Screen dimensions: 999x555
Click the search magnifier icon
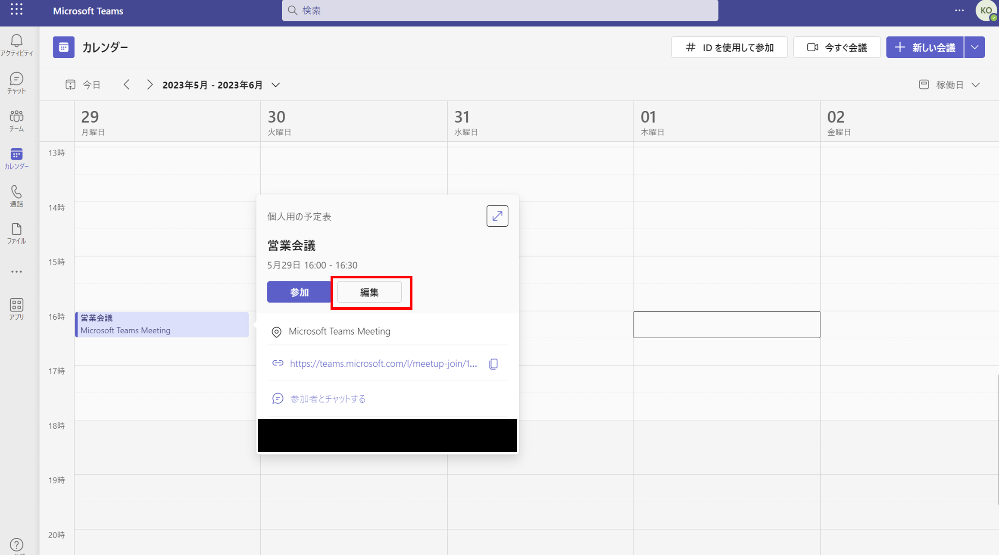click(x=293, y=10)
